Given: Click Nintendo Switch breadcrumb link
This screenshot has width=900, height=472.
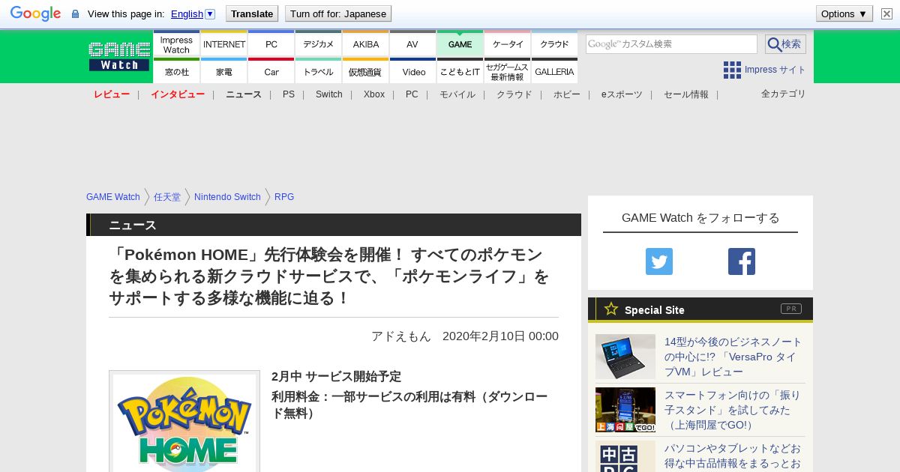Looking at the screenshot, I should 227,197.
